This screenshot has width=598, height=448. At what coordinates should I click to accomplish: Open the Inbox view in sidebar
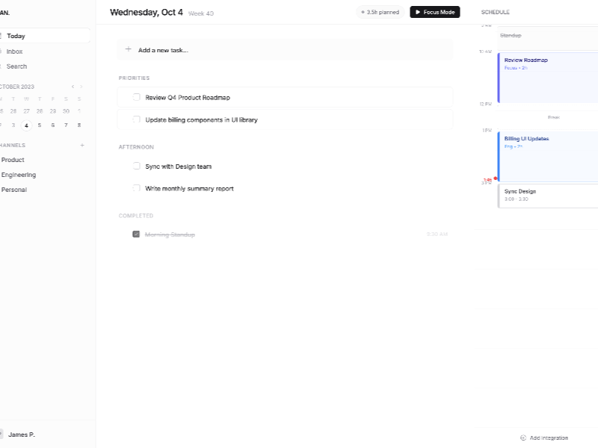(15, 52)
